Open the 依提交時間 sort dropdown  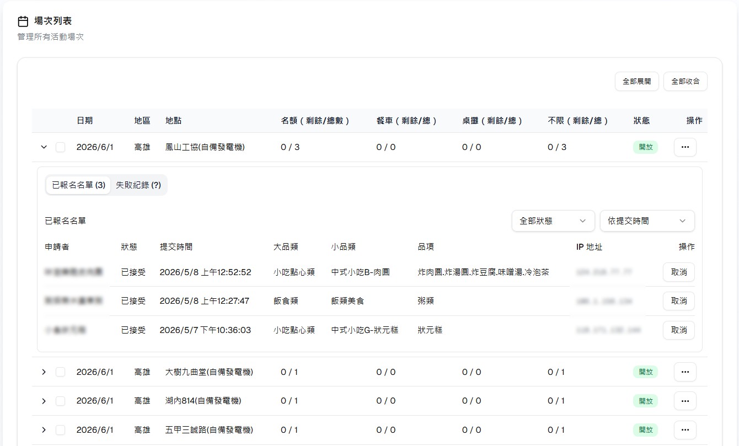tap(647, 221)
